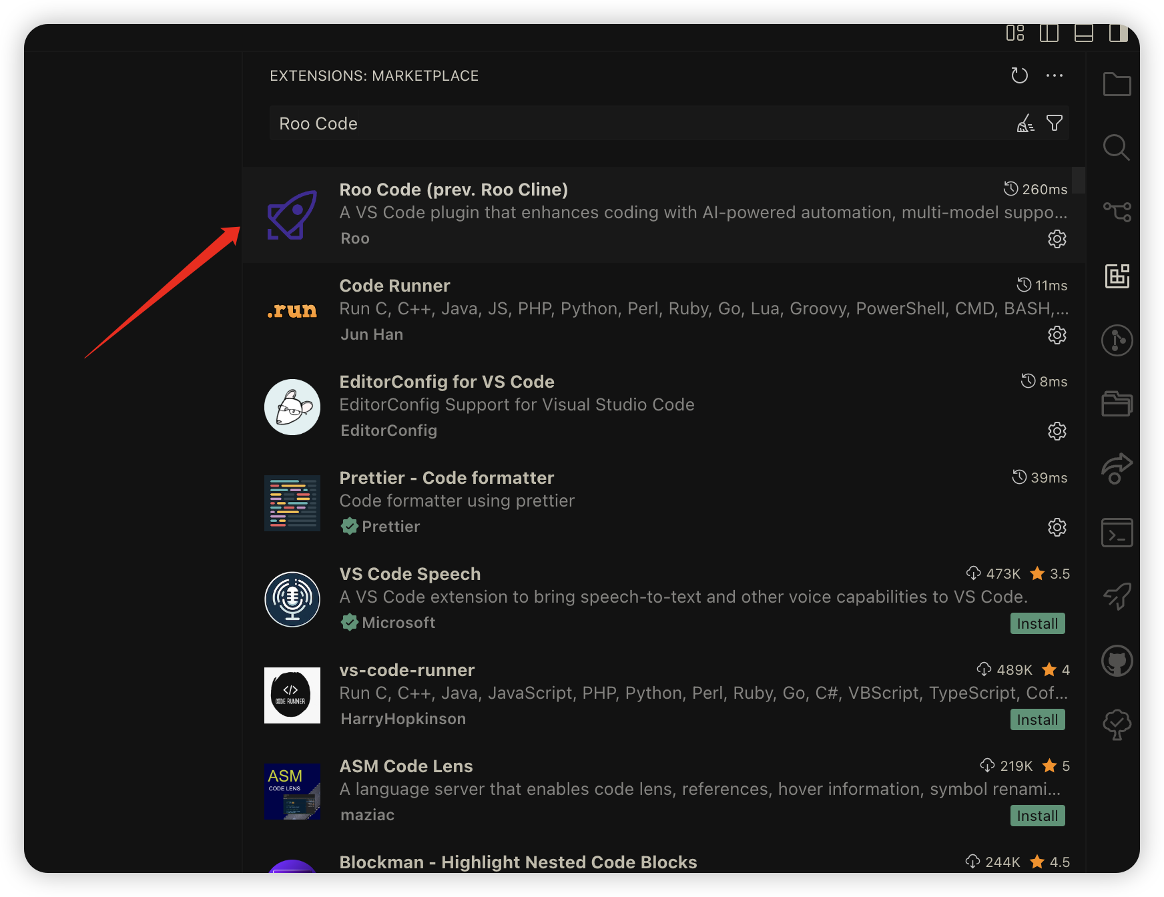Screen dimensions: 1164x897
Task: Click the maziac publisher name
Action: 367,815
